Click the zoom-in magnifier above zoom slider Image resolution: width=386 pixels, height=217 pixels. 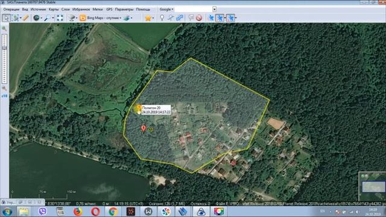tap(4, 28)
